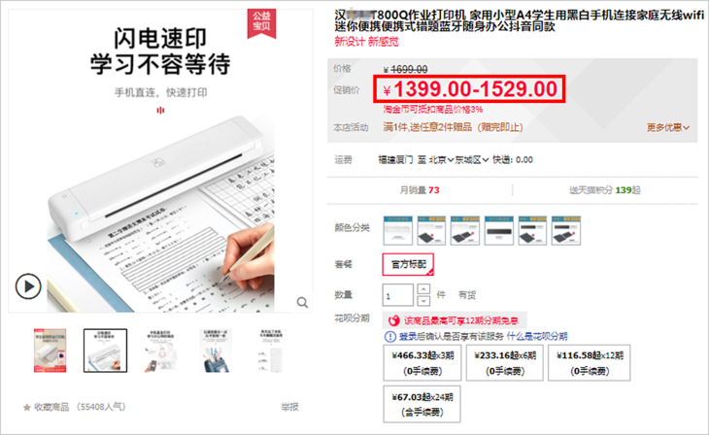
Task: Open the 什么是花呗分期 link
Action: tap(537, 336)
